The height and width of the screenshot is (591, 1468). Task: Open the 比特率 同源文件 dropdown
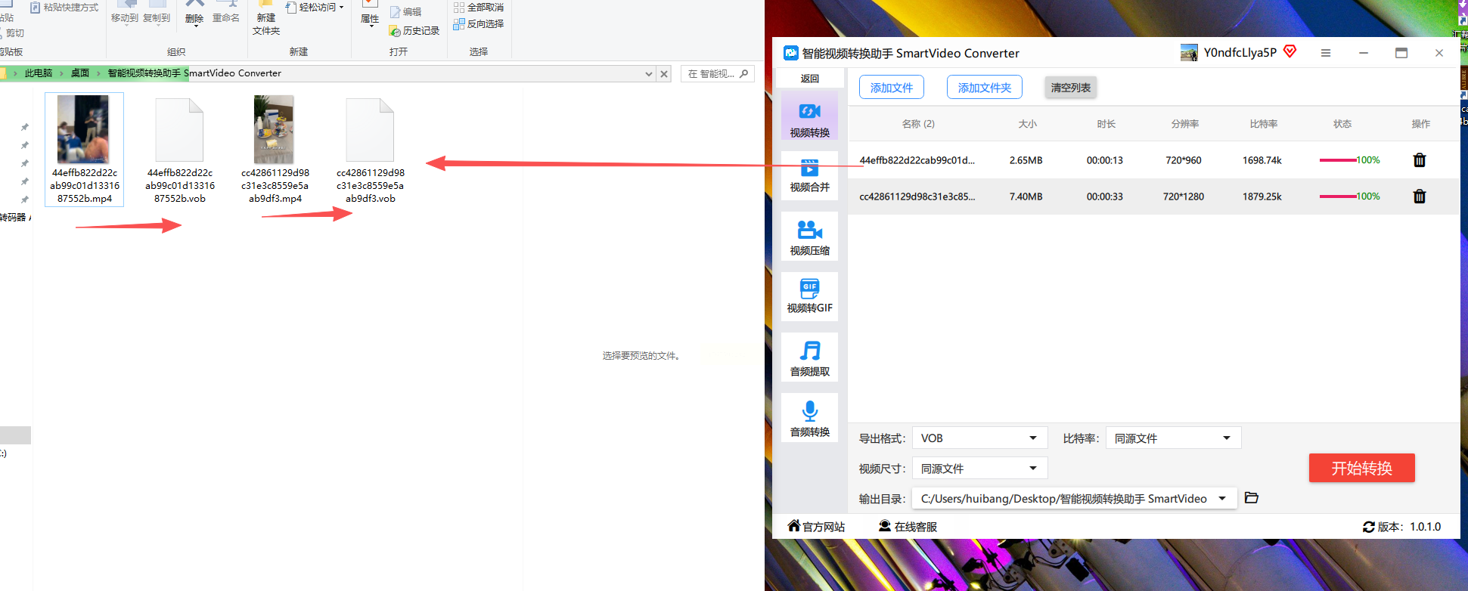coord(1173,438)
